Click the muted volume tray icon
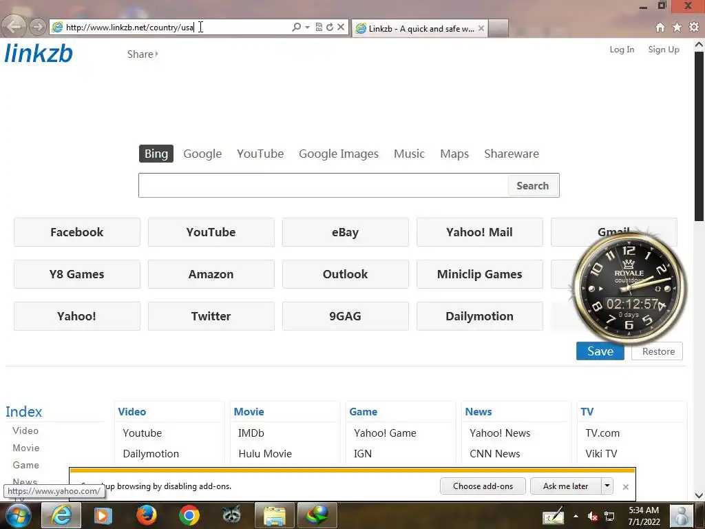Viewport: 705px width, 529px height. [x=593, y=516]
